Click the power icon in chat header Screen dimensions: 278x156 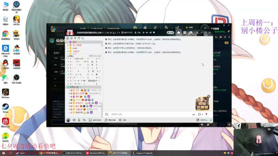pyautogui.click(x=210, y=33)
